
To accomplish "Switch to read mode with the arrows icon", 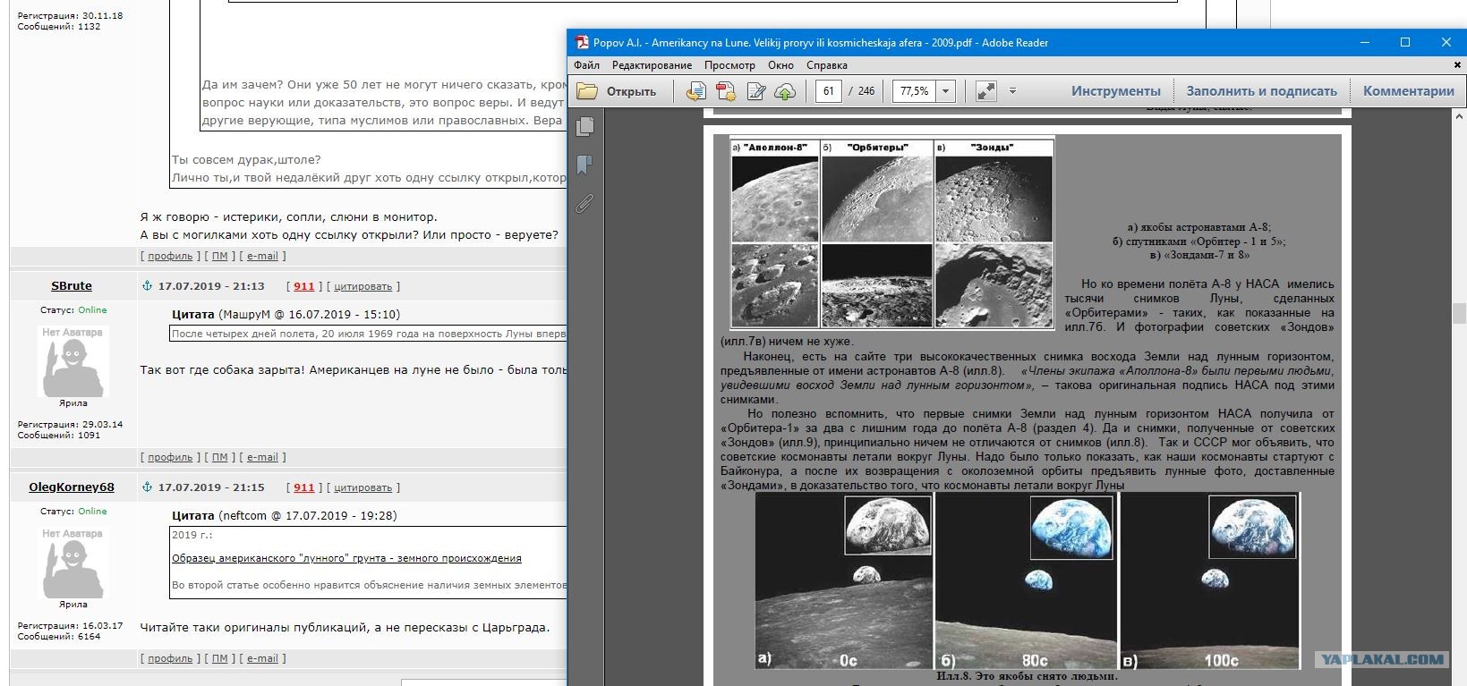I will pyautogui.click(x=985, y=90).
